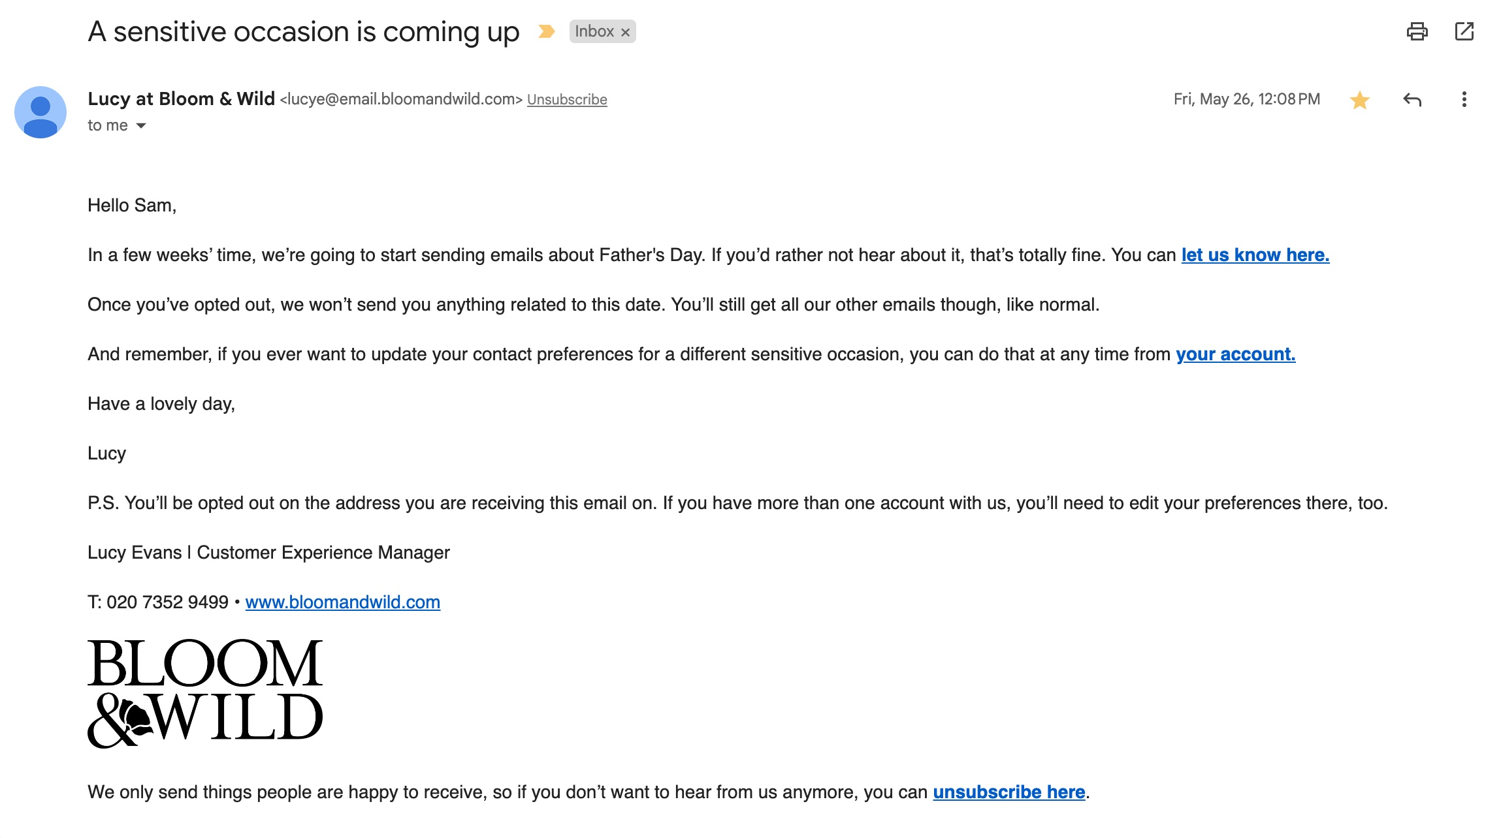This screenshot has width=1501, height=838.
Task: Click the sender's profile avatar
Action: coord(40,112)
